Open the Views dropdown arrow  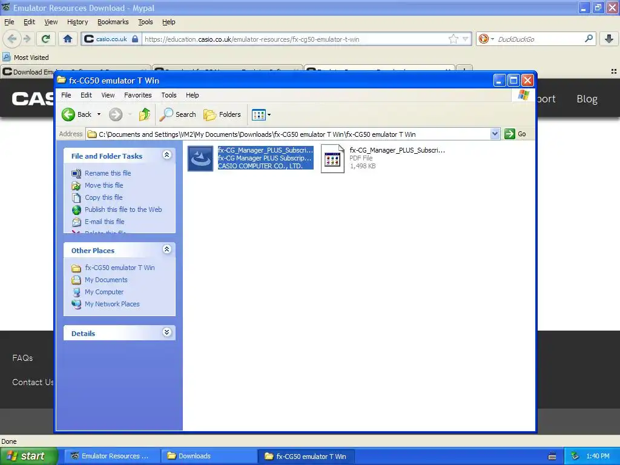click(269, 115)
